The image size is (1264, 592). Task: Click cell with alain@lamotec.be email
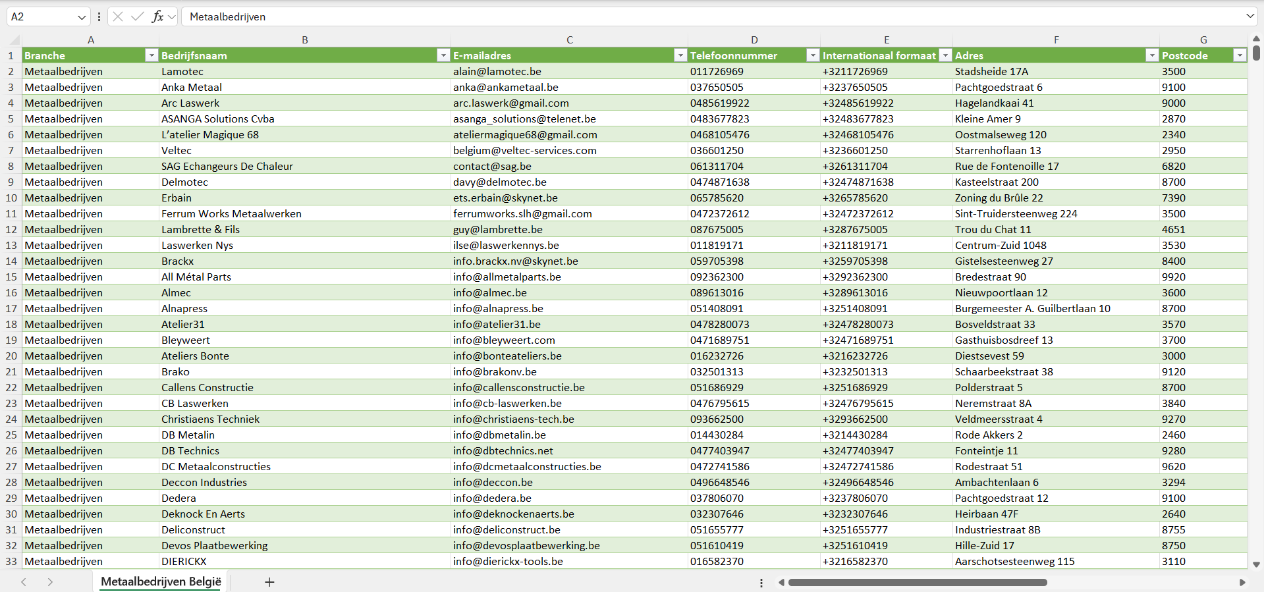pyautogui.click(x=497, y=72)
